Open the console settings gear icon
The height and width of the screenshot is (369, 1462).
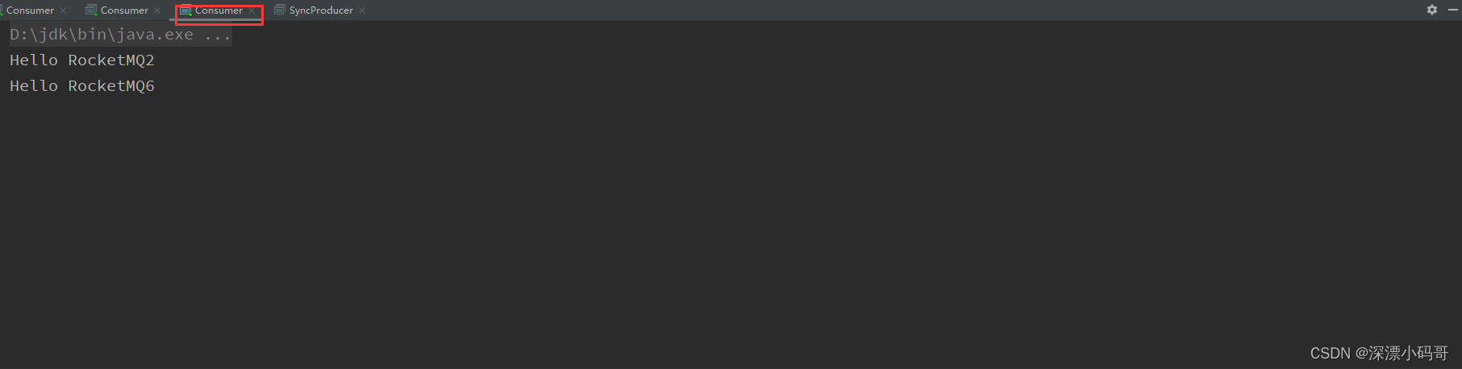point(1432,10)
